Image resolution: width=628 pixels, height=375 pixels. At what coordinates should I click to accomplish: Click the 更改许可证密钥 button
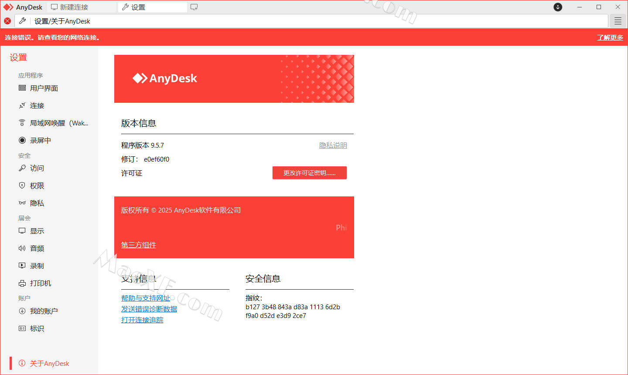[310, 173]
